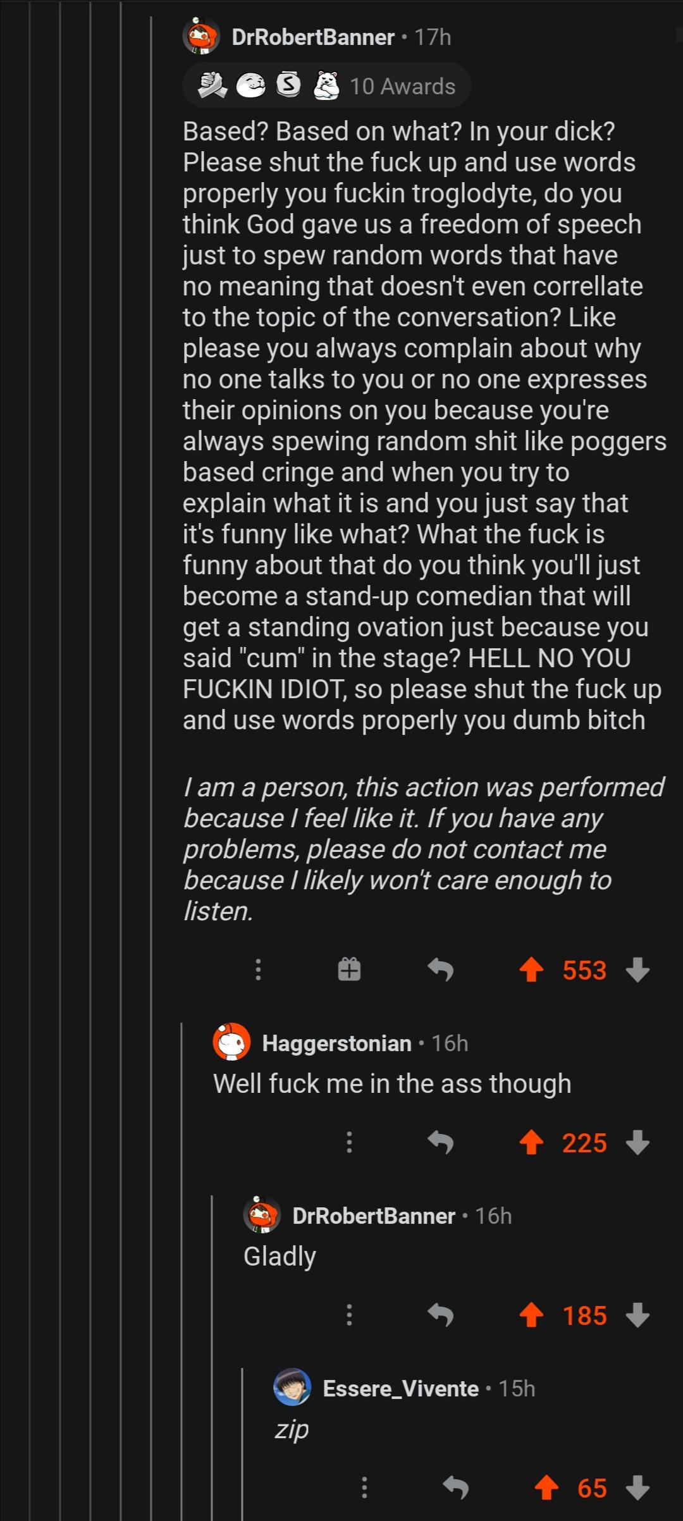Screen dimensions: 683x1521
Task: Upvote DrRobertBanner's 553-point comment
Action: (531, 970)
